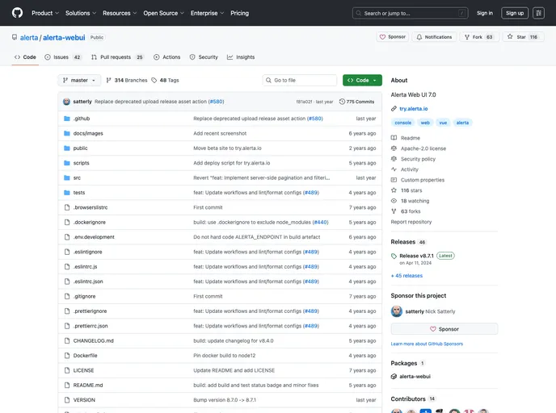Image resolution: width=556 pixels, height=413 pixels.
Task: Open the .env.development file
Action: point(94,237)
